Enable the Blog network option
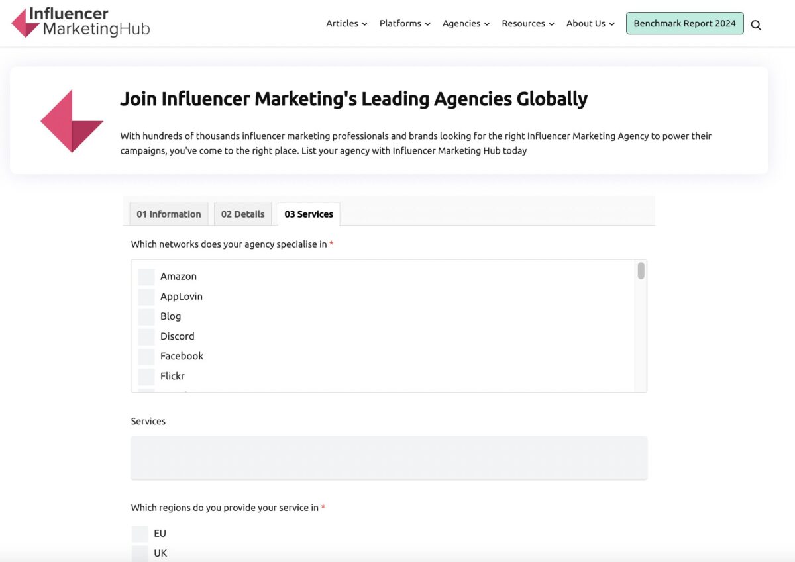The image size is (795, 562). [x=146, y=316]
